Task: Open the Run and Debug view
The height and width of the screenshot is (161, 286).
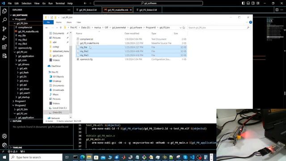Action: click(4, 38)
